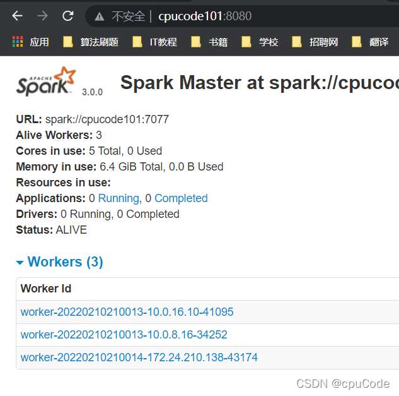Click the browser back arrow
Screen dimensions: 399x396
pos(17,16)
